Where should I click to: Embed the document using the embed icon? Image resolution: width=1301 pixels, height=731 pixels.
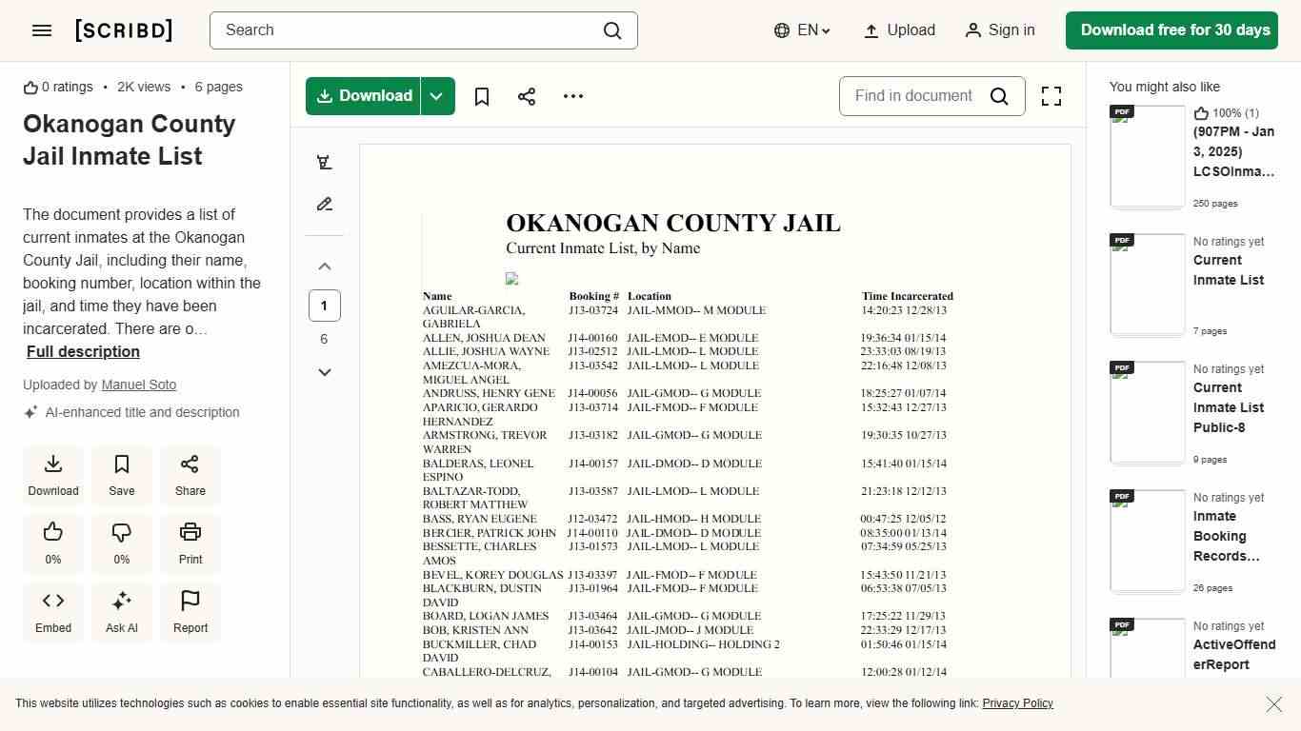pos(53,612)
